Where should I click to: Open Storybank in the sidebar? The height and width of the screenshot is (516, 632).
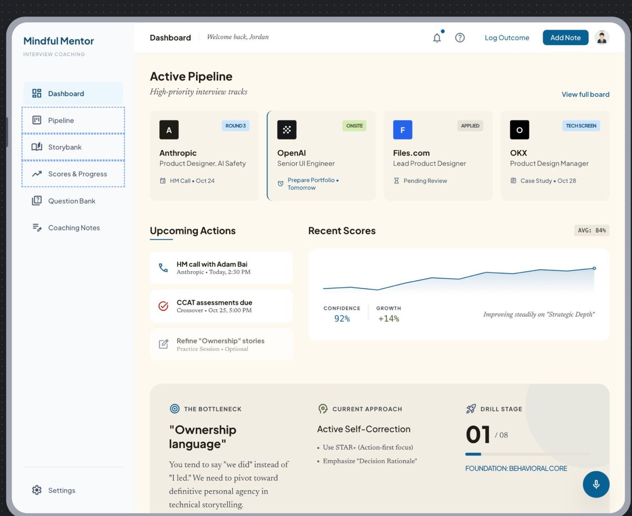(x=73, y=147)
